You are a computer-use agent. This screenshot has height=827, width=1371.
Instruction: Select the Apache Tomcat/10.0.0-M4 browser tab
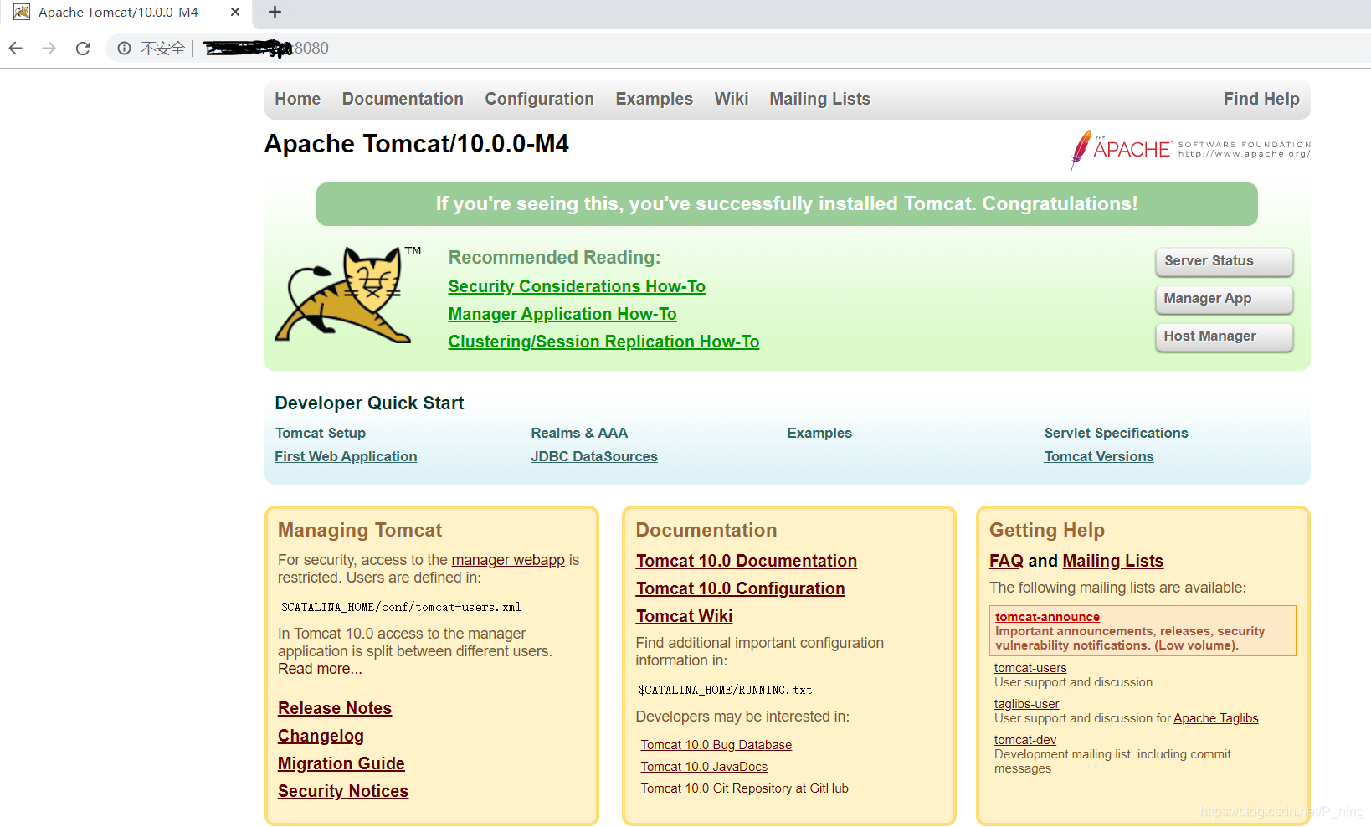click(126, 12)
